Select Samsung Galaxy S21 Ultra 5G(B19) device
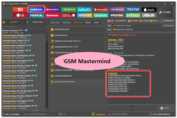This screenshot has width=177, height=118. click(24, 97)
